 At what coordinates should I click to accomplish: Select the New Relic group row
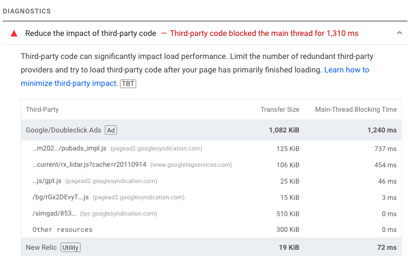coord(41,248)
